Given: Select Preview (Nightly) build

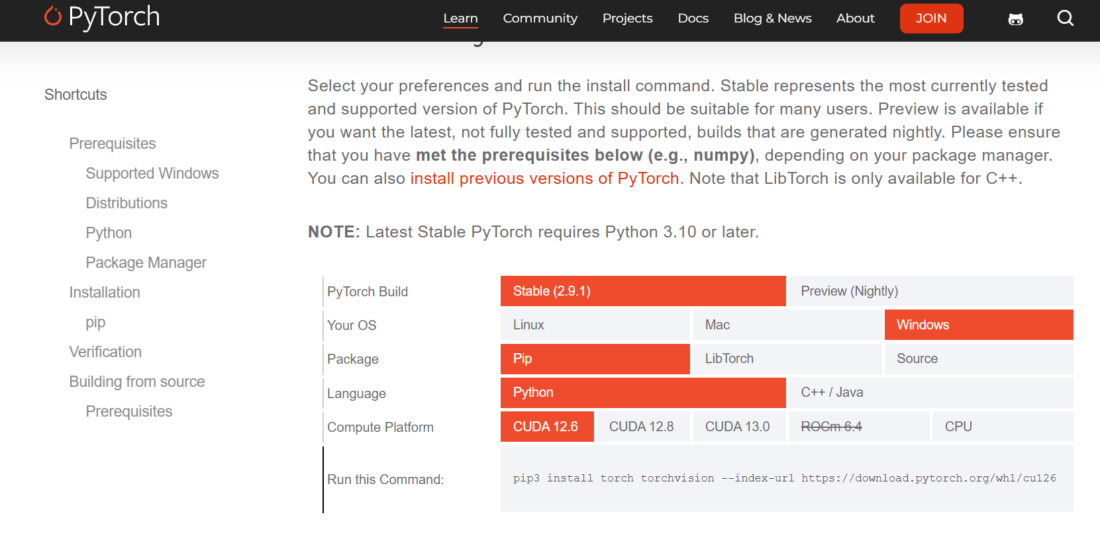Looking at the screenshot, I should coord(930,291).
